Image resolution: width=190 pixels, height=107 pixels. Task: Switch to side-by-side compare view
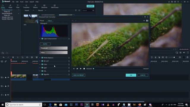pyautogui.click(x=147, y=21)
